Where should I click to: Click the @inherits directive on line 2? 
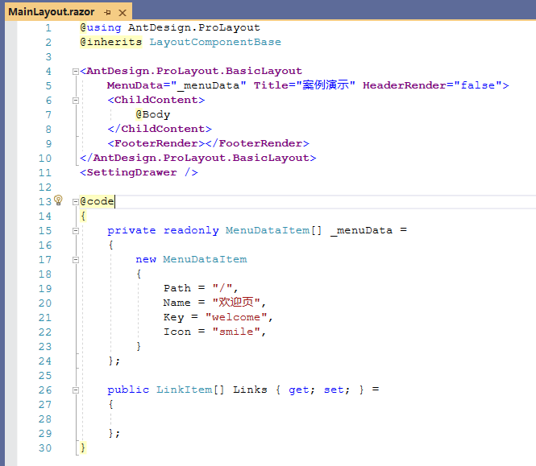coord(111,42)
